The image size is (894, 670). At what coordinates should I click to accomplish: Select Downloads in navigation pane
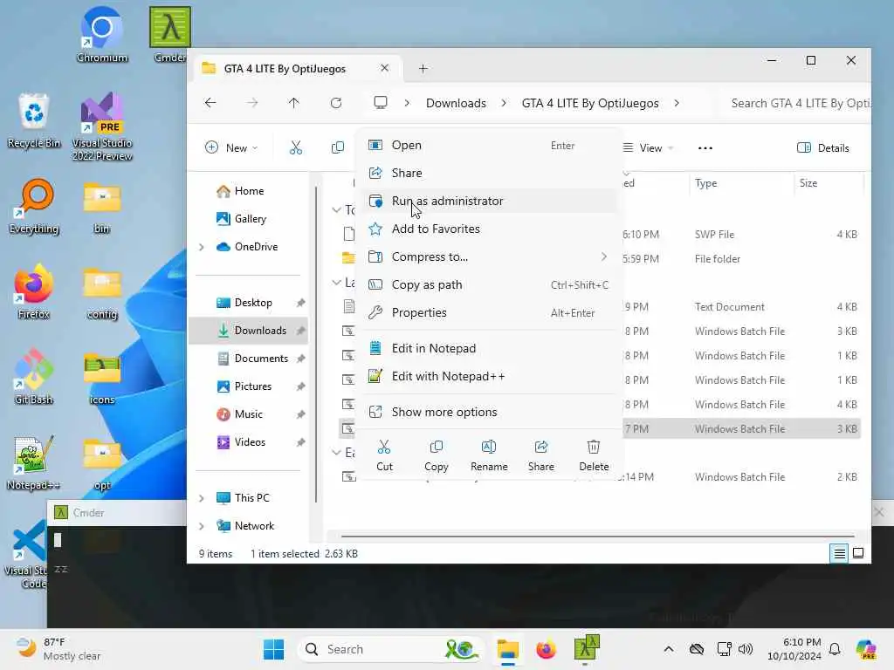[249, 331]
